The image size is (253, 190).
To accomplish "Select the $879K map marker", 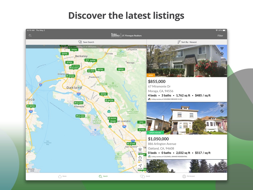I will [x=100, y=69].
